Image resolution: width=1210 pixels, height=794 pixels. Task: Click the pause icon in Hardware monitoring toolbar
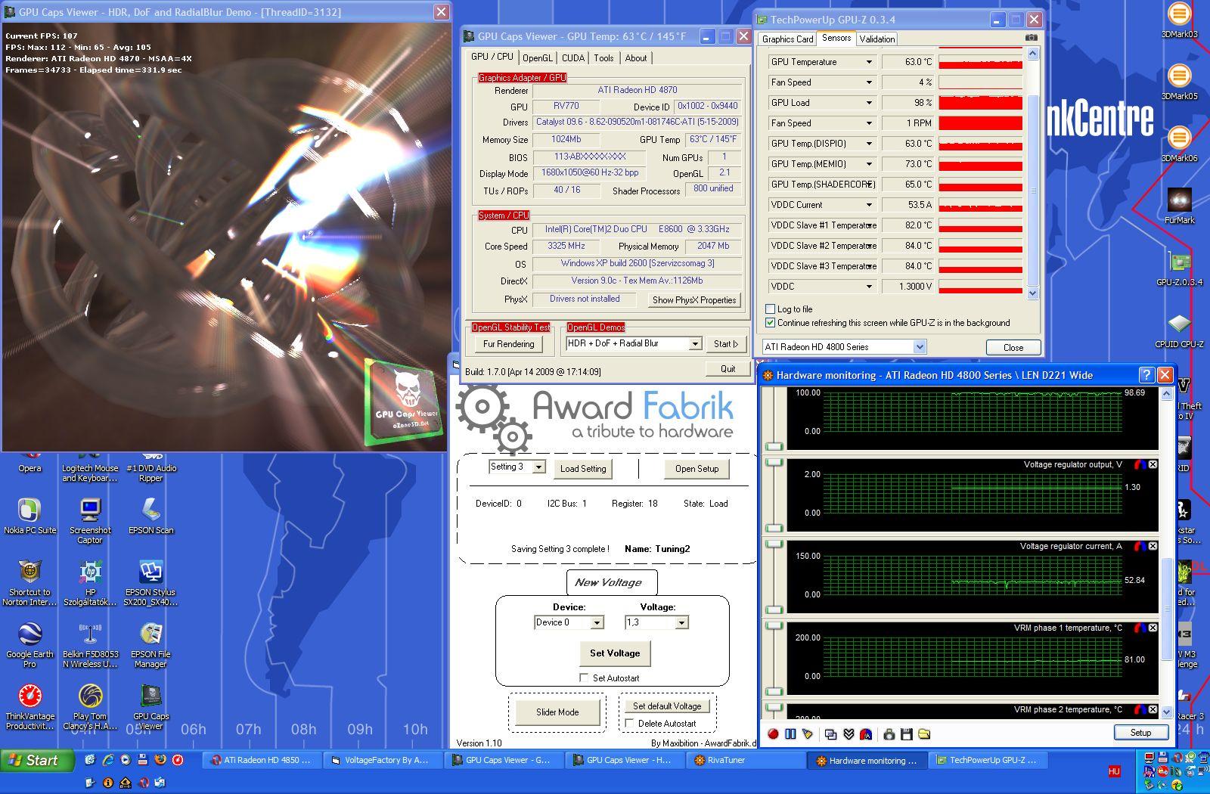pyautogui.click(x=790, y=734)
